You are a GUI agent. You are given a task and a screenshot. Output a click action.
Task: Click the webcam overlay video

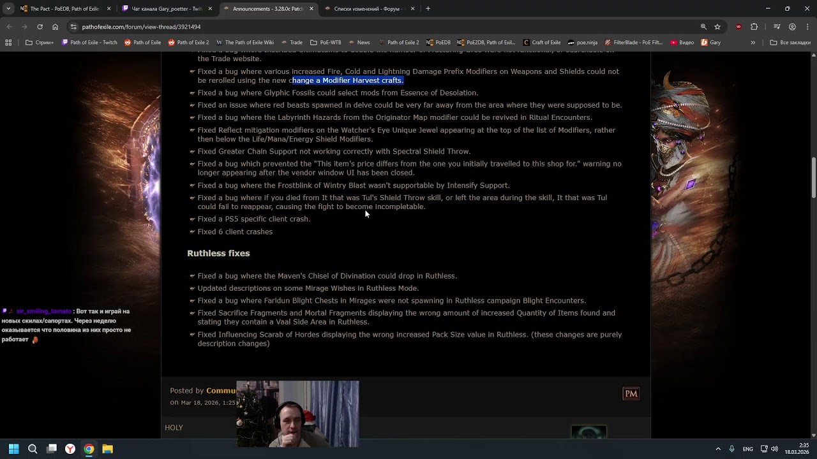coord(297,414)
